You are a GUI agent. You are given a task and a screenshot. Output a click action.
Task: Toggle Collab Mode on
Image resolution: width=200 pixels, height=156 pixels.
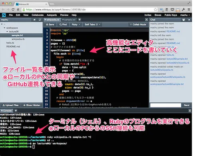138,24
